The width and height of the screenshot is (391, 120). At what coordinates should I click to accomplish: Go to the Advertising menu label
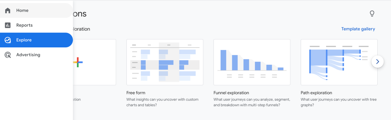pyautogui.click(x=28, y=55)
